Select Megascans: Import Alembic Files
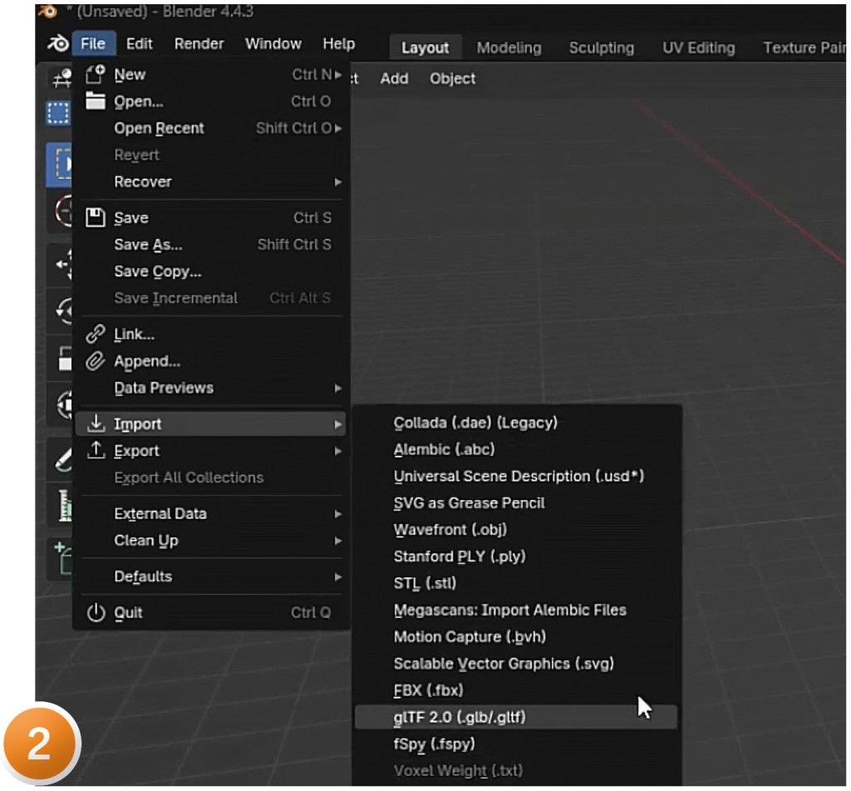 pos(515,610)
